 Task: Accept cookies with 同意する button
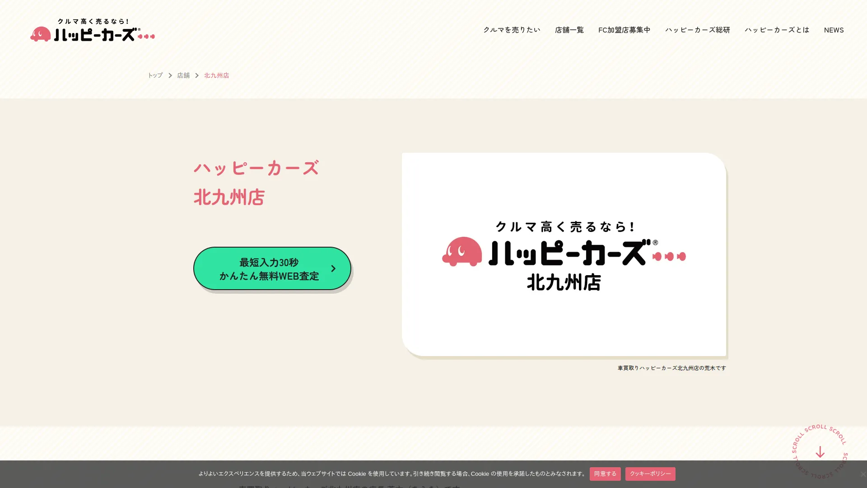(x=605, y=474)
